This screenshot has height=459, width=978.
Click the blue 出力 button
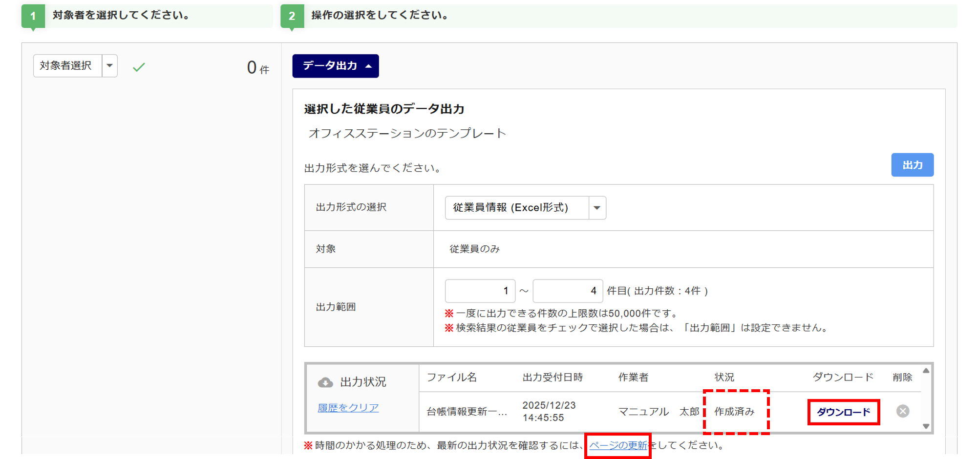tap(912, 165)
